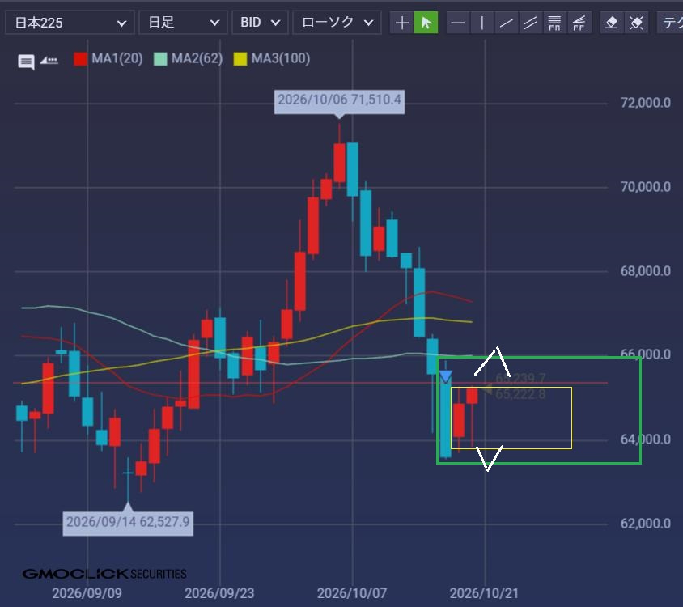The width and height of the screenshot is (683, 607).
Task: Click the 2026/10/07 date axis label
Action: point(352,593)
